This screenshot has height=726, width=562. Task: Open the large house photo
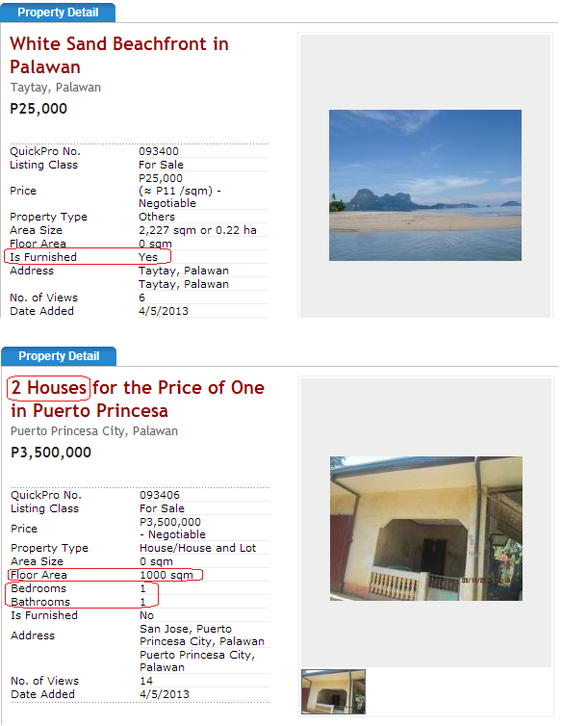[426, 529]
